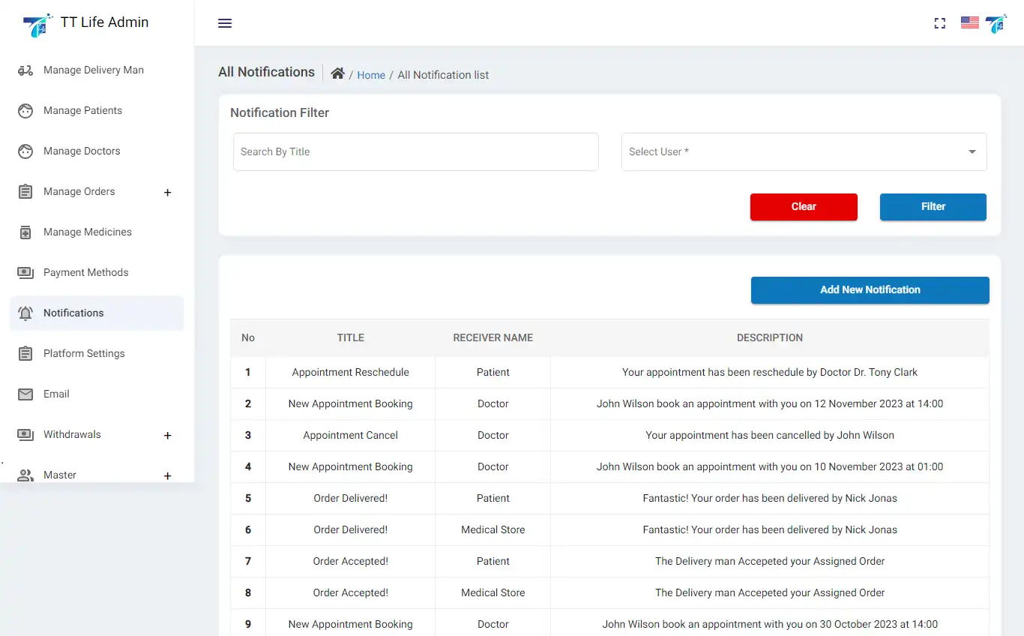Toggle sidebar with the hamburger menu icon

[225, 23]
